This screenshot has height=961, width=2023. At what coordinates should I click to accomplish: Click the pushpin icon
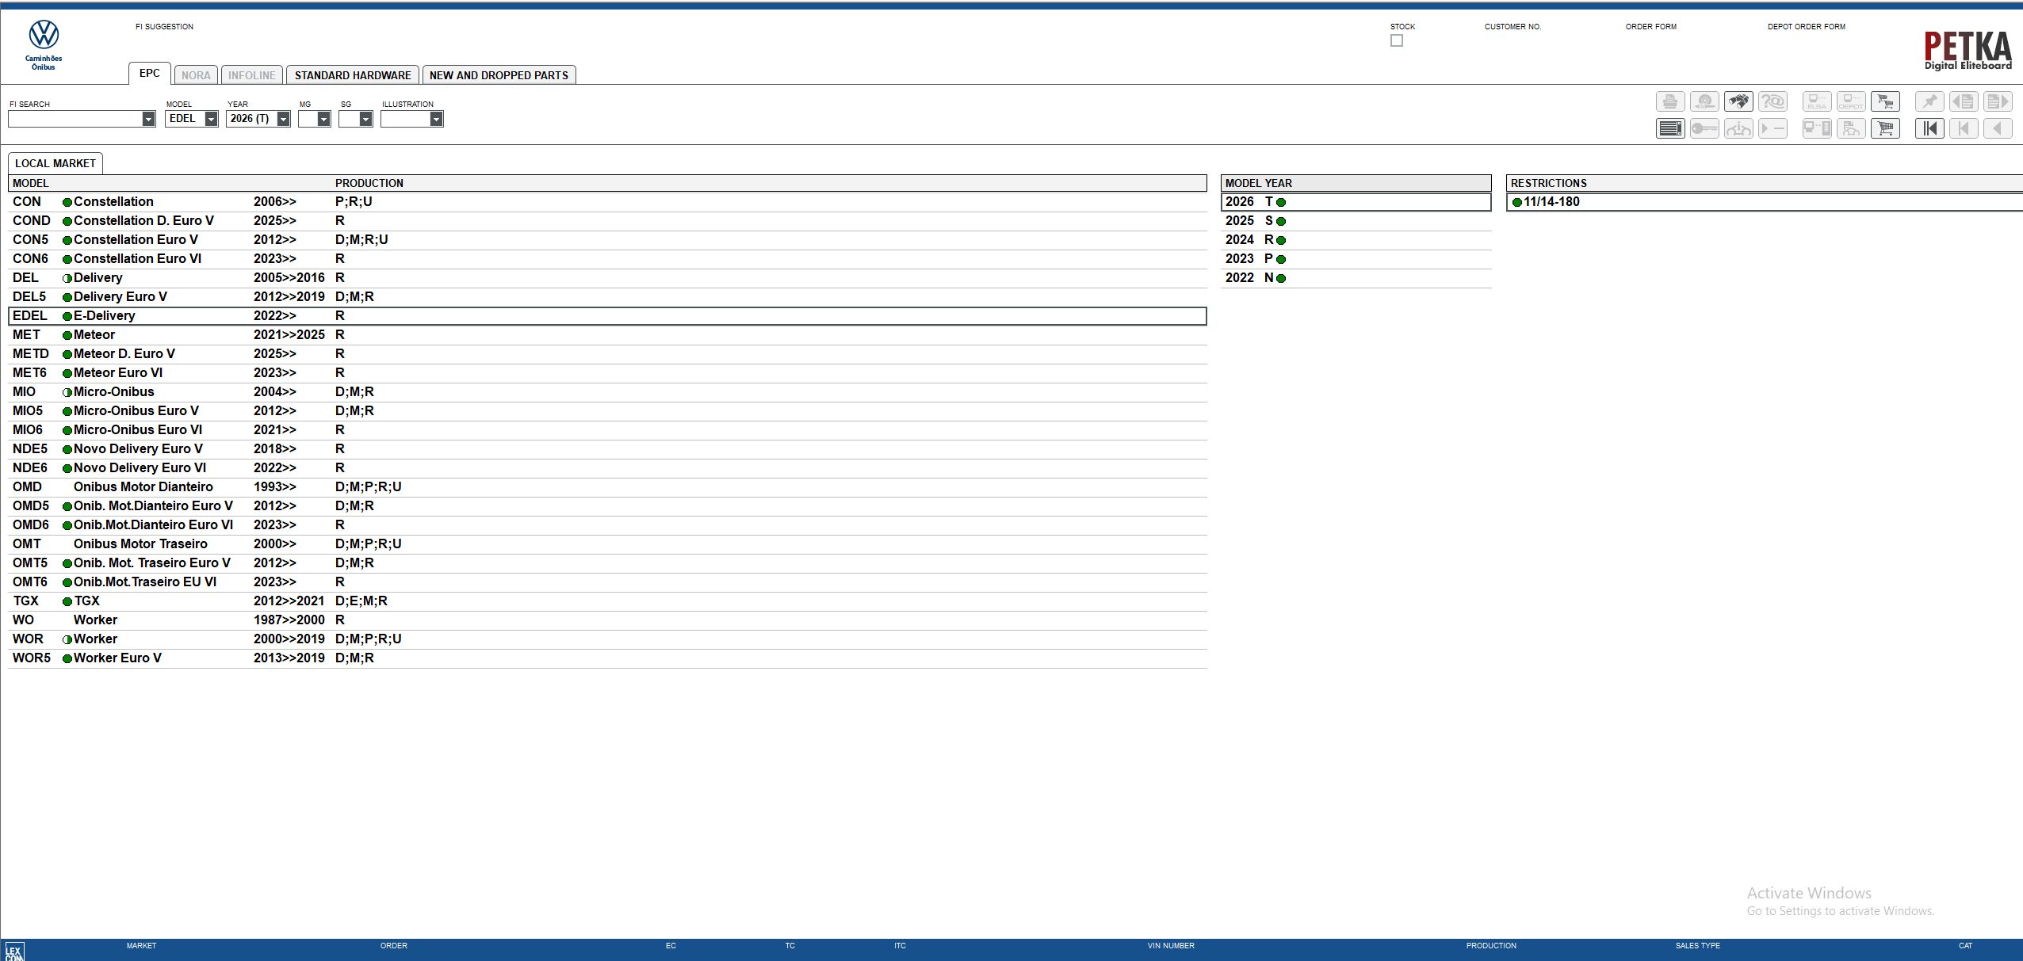1929,101
